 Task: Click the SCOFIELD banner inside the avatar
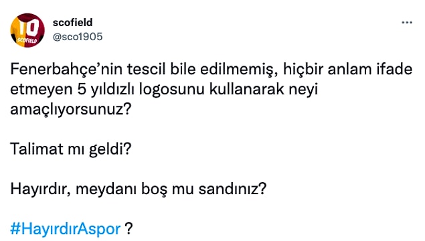pyautogui.click(x=27, y=40)
